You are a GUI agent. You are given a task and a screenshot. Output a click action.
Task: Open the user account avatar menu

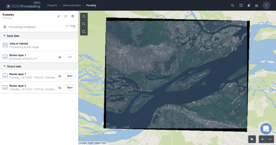pos(266,6)
